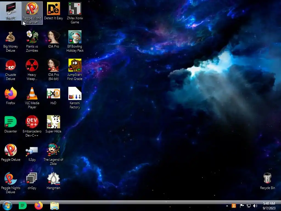Screen dimensions: 281x211
Task: Open Action Center flag icon
Action: (242, 206)
